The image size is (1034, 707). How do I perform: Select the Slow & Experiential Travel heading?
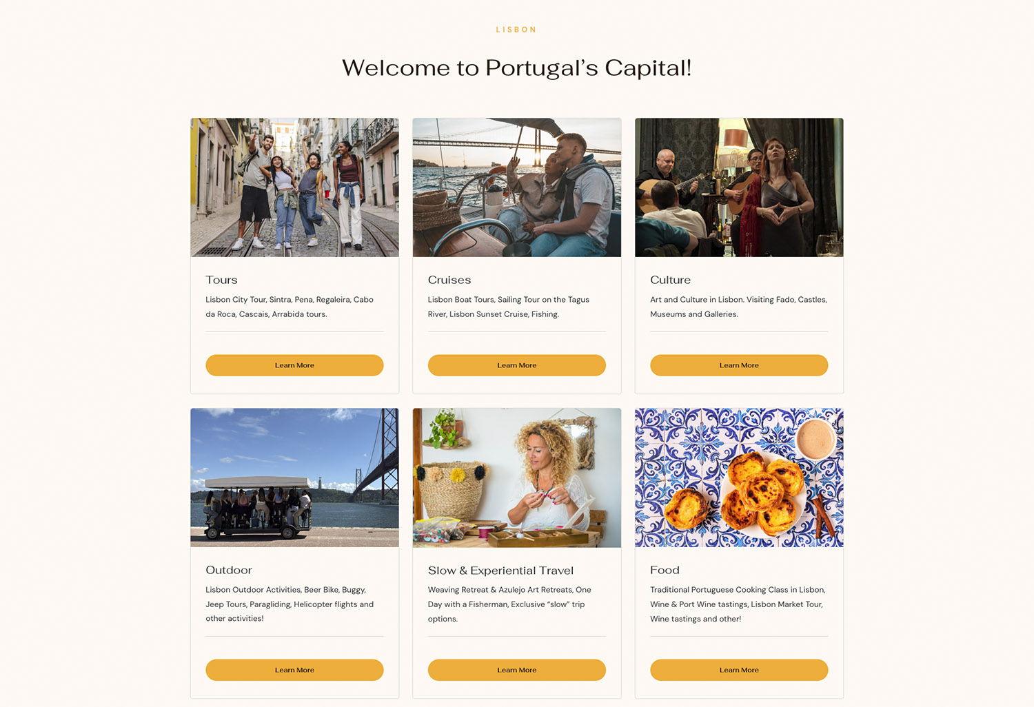point(500,571)
